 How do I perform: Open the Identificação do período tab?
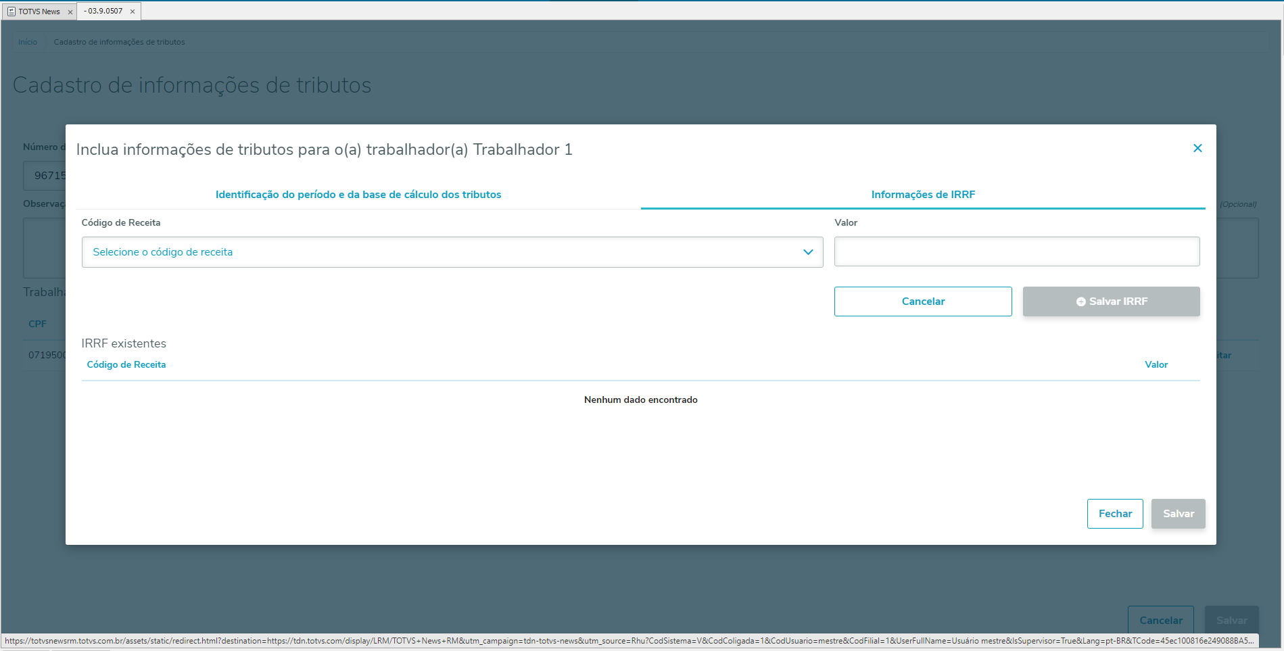coord(358,195)
